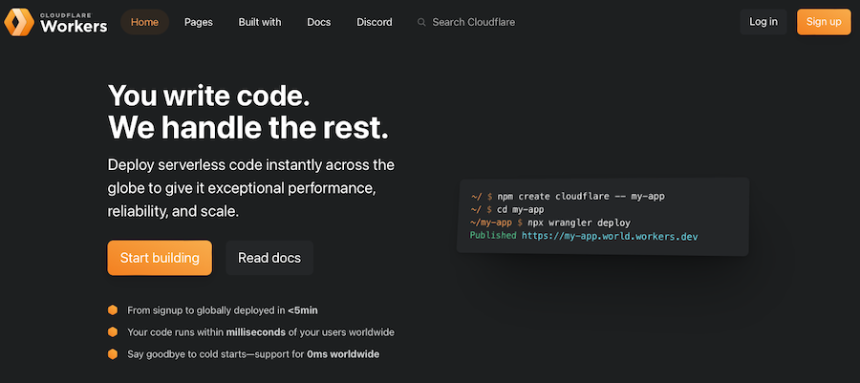
Task: Click the "You write code." headline
Action: click(x=208, y=96)
